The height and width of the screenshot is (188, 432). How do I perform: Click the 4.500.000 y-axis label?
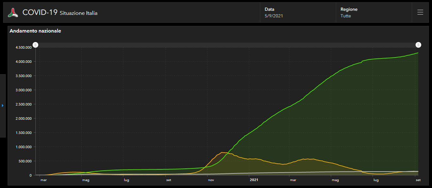(23, 47)
